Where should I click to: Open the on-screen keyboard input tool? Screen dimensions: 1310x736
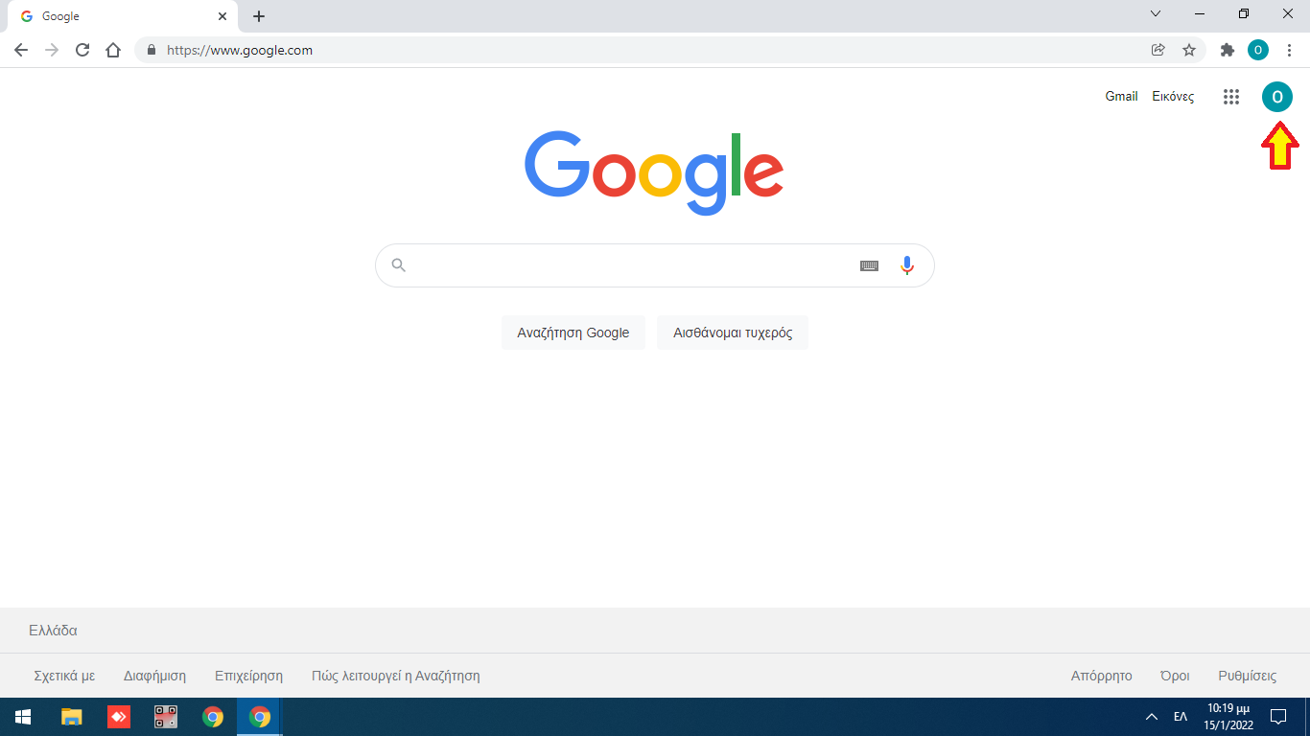(x=869, y=265)
